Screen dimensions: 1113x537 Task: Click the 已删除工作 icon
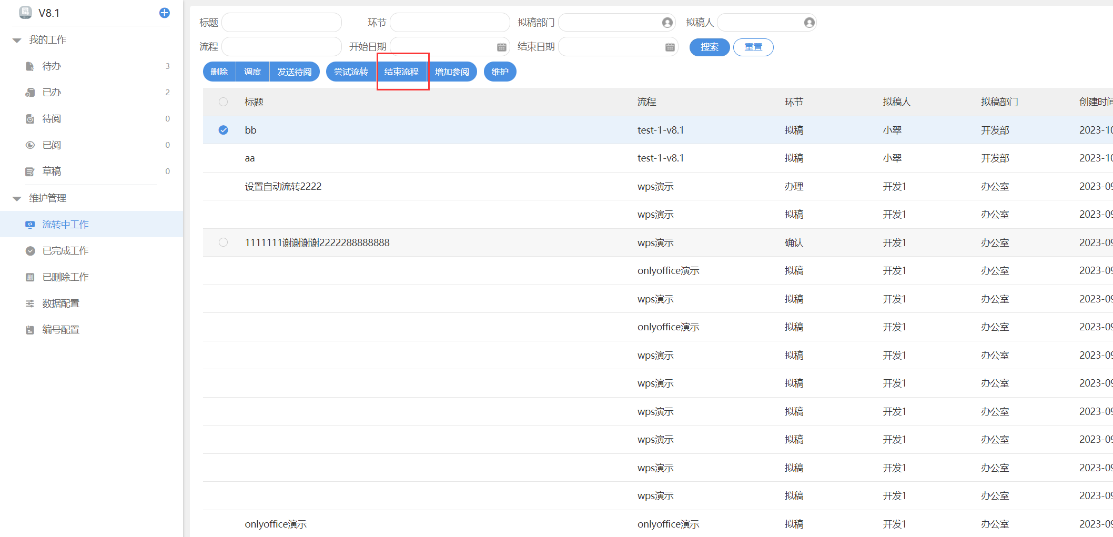(x=30, y=277)
